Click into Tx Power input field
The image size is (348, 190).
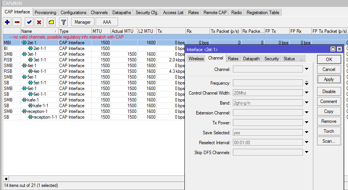click(x=268, y=122)
